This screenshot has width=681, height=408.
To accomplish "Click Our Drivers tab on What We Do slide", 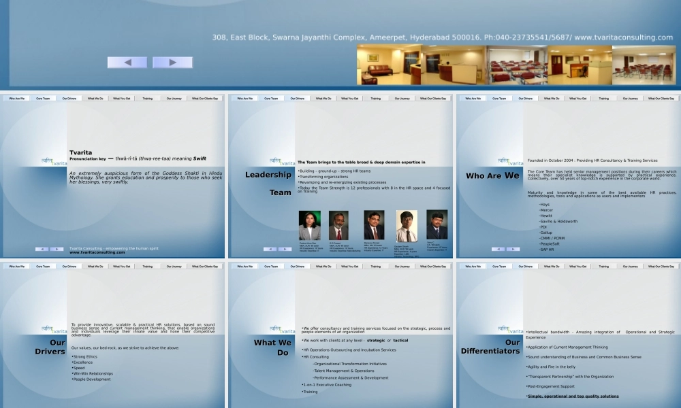I will click(297, 267).
